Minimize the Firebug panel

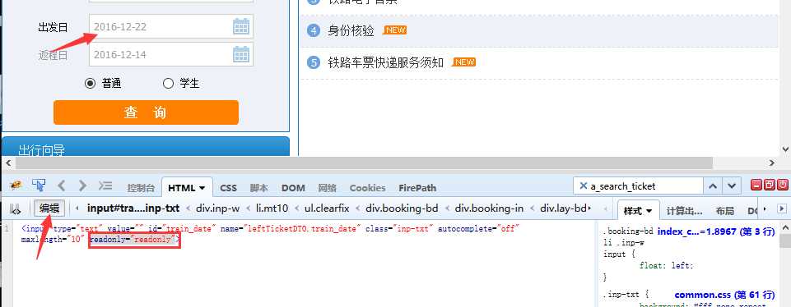[x=756, y=186]
